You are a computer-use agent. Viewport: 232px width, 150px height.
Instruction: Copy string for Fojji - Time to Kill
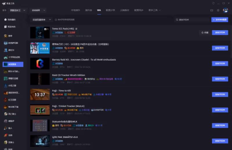pyautogui.click(x=220, y=94)
